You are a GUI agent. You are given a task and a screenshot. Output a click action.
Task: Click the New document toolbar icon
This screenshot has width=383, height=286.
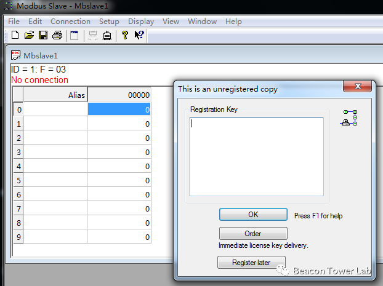(15, 35)
